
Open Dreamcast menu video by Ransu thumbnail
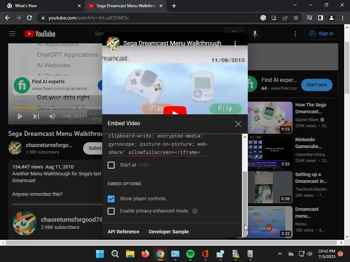point(270,222)
